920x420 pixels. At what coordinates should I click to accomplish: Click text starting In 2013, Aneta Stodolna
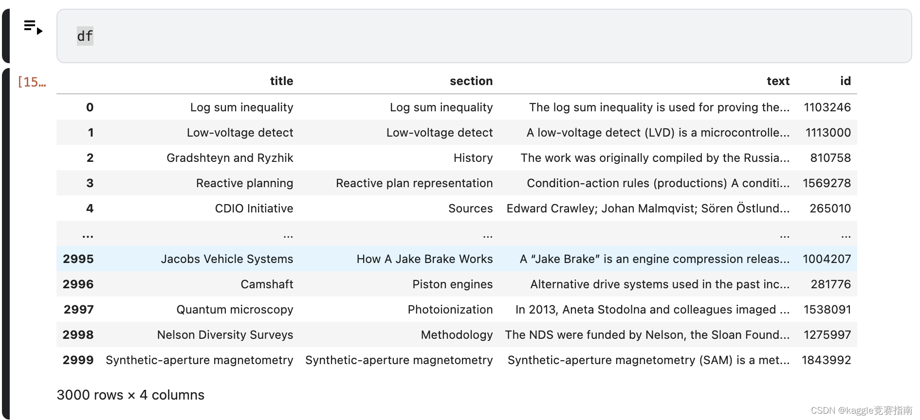(x=652, y=310)
